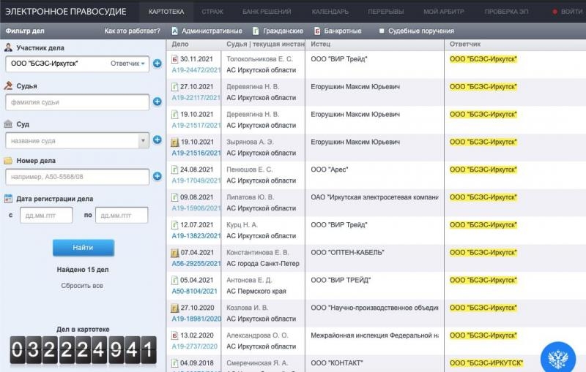The width and height of the screenshot is (586, 372).
Task: Select judge Курц Н. А.
Action: click(242, 225)
